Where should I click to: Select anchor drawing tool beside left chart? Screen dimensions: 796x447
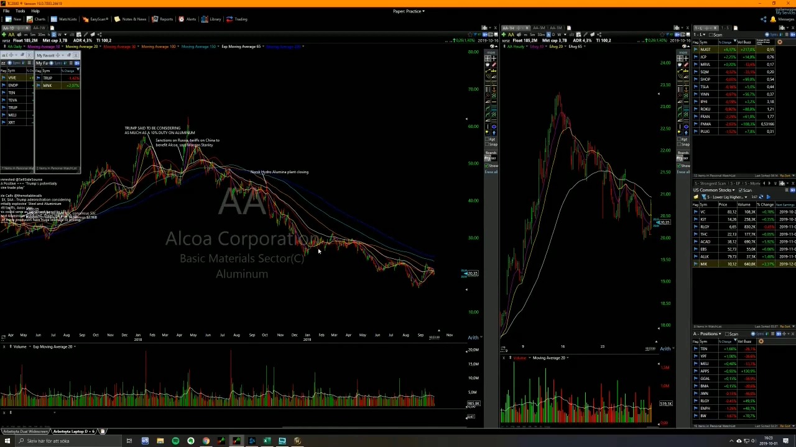(494, 89)
